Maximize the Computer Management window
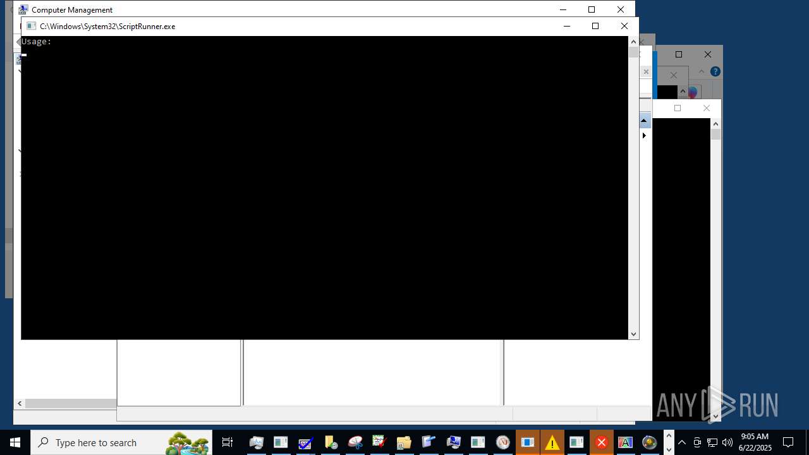The width and height of the screenshot is (809, 455). coord(592,9)
